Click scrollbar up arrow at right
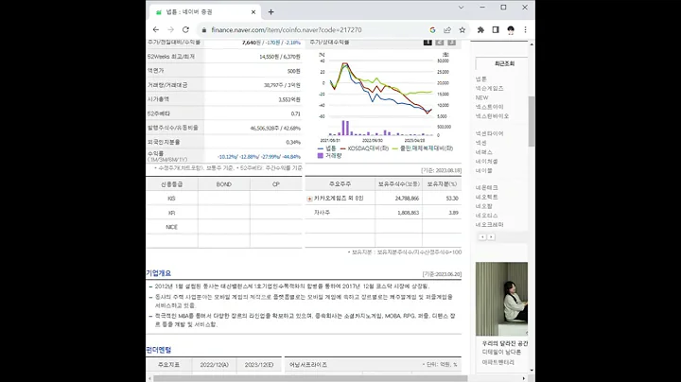This screenshot has height=382, width=681. pyautogui.click(x=532, y=44)
